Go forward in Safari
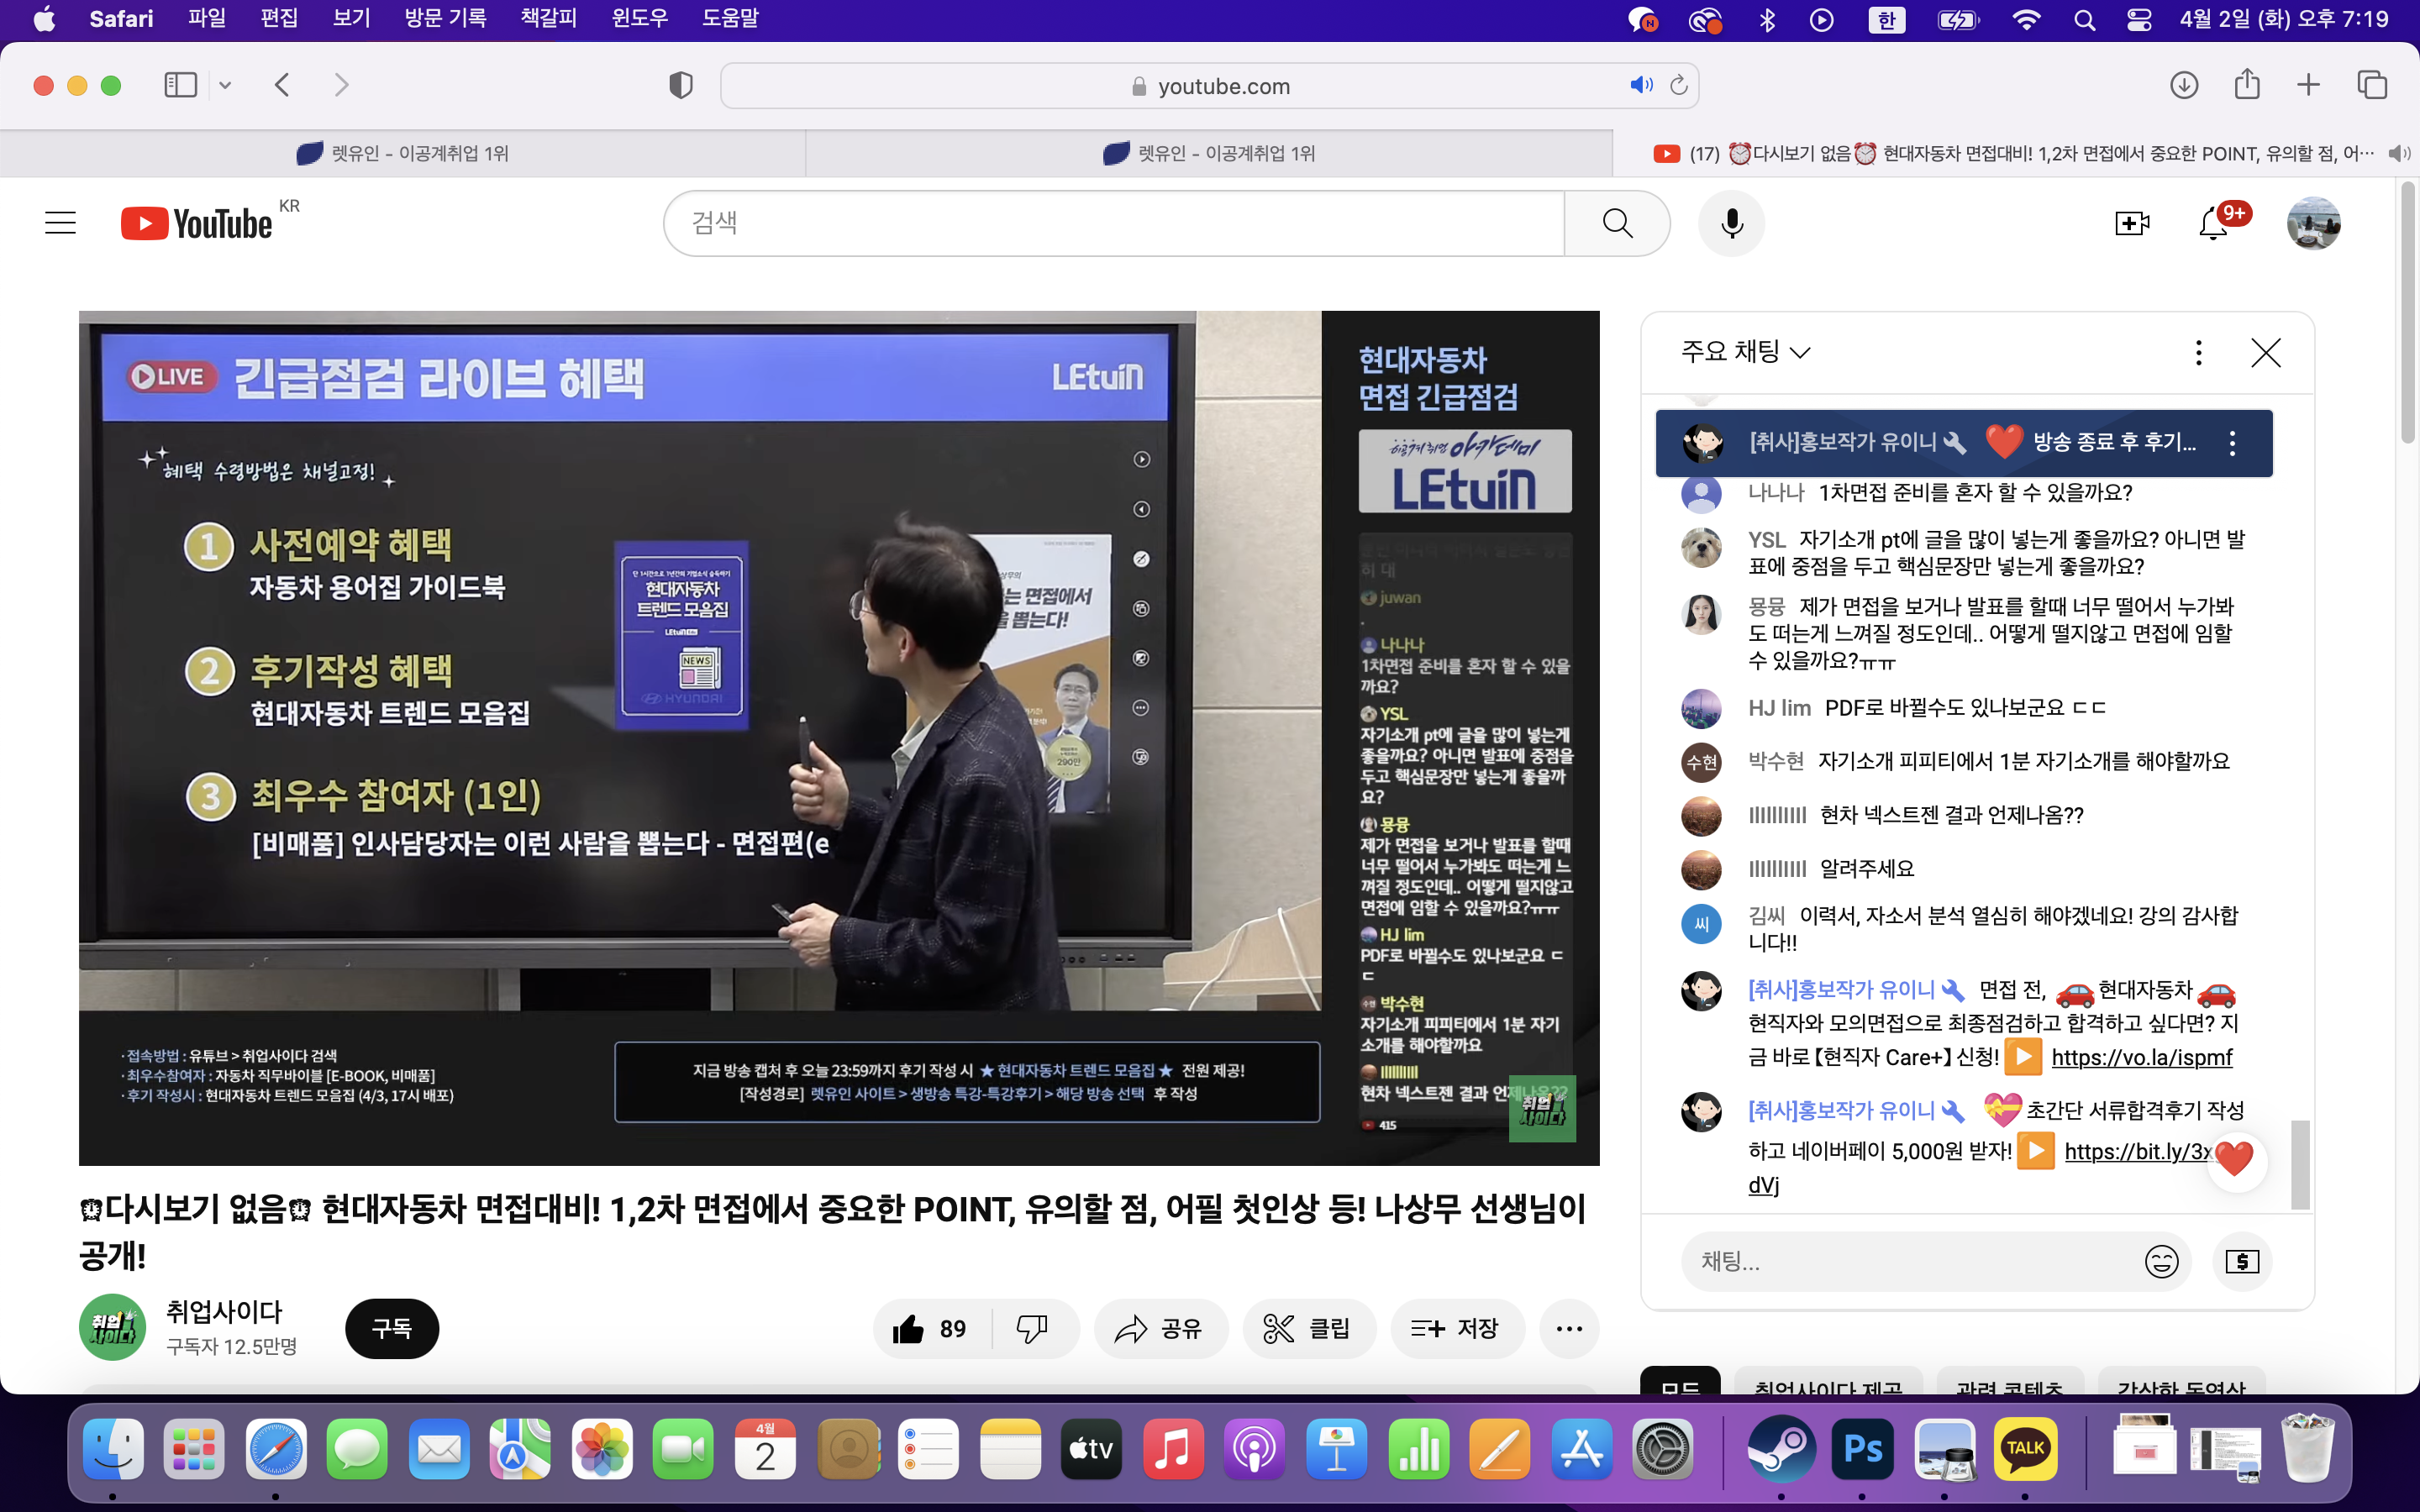The width and height of the screenshot is (2420, 1512). click(x=341, y=85)
